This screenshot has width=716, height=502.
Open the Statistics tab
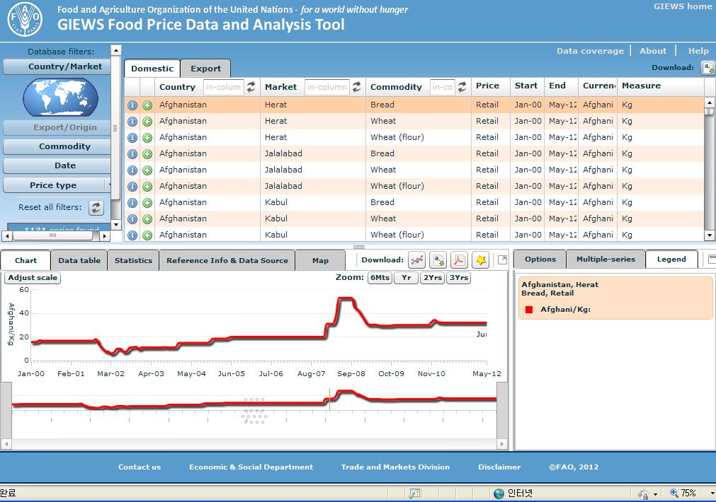click(x=133, y=260)
